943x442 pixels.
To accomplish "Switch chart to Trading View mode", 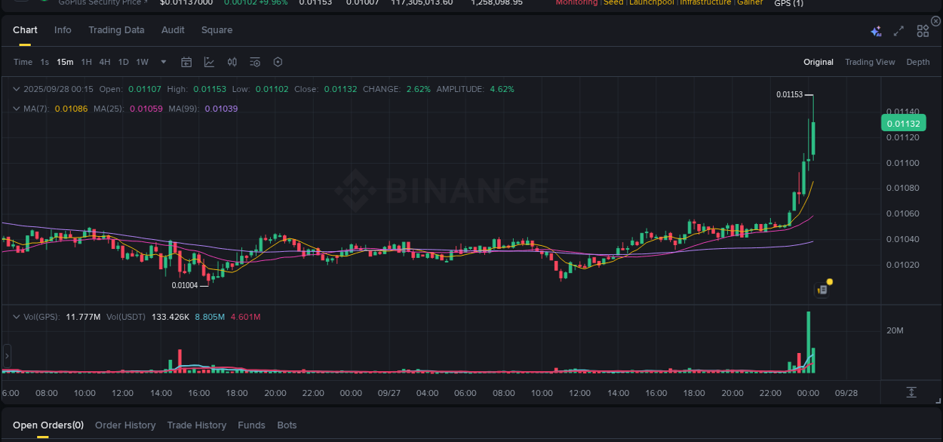I will pyautogui.click(x=869, y=62).
